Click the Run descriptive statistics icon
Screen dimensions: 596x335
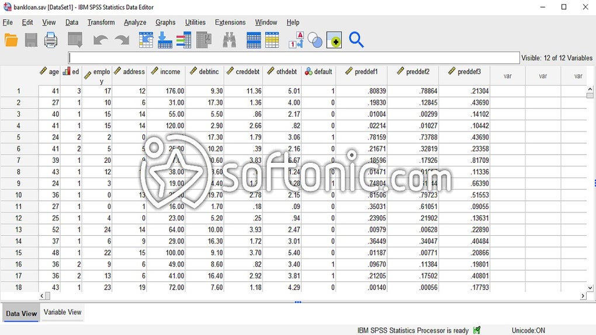pos(204,40)
